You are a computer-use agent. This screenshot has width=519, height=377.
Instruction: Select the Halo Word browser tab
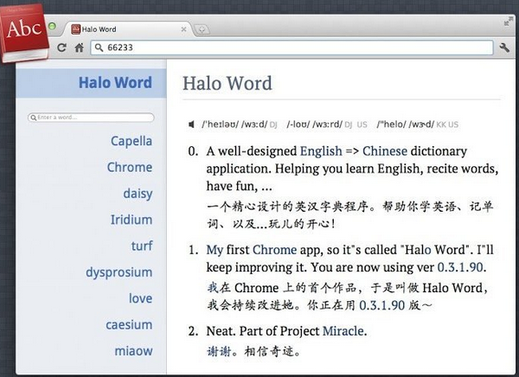(127, 29)
